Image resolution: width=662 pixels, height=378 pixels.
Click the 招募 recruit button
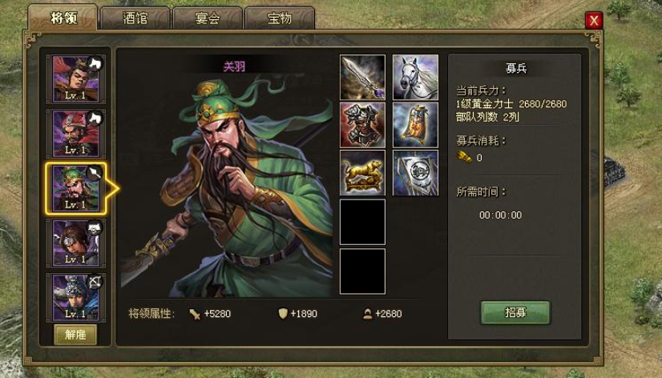(x=515, y=312)
